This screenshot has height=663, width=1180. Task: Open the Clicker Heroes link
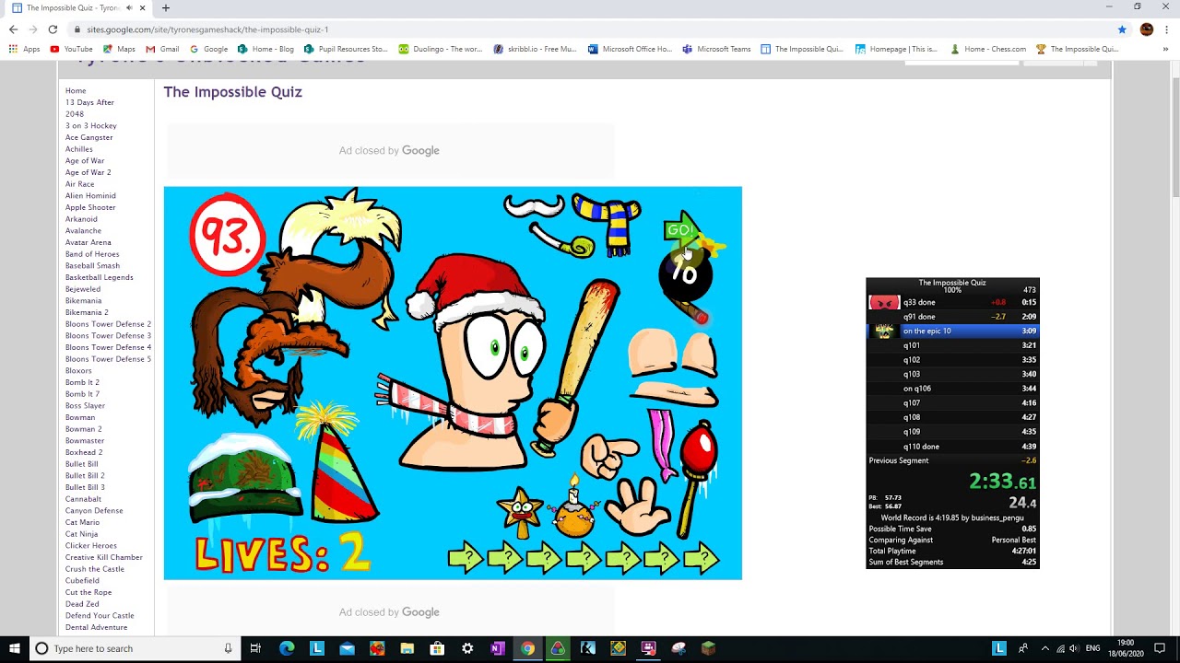(91, 545)
